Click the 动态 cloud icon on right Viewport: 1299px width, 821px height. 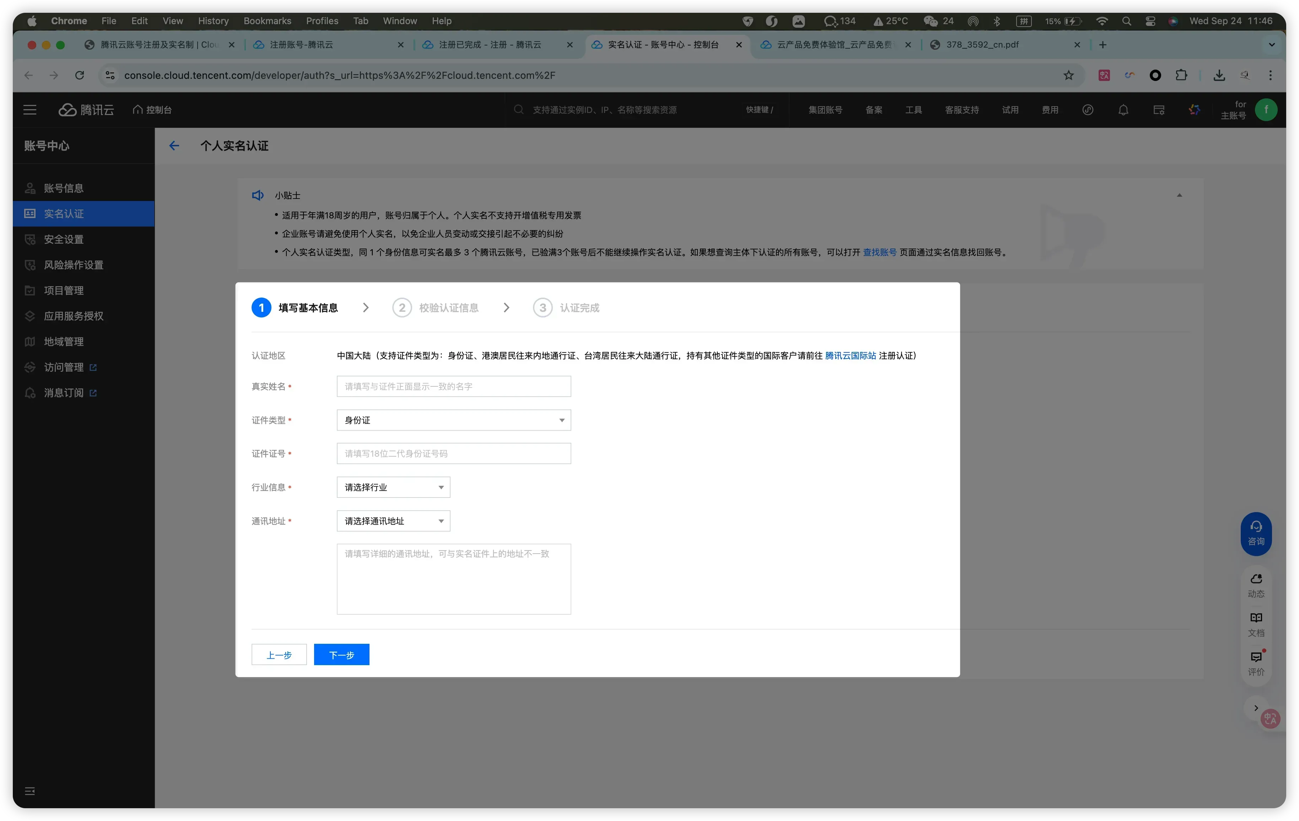(x=1256, y=585)
